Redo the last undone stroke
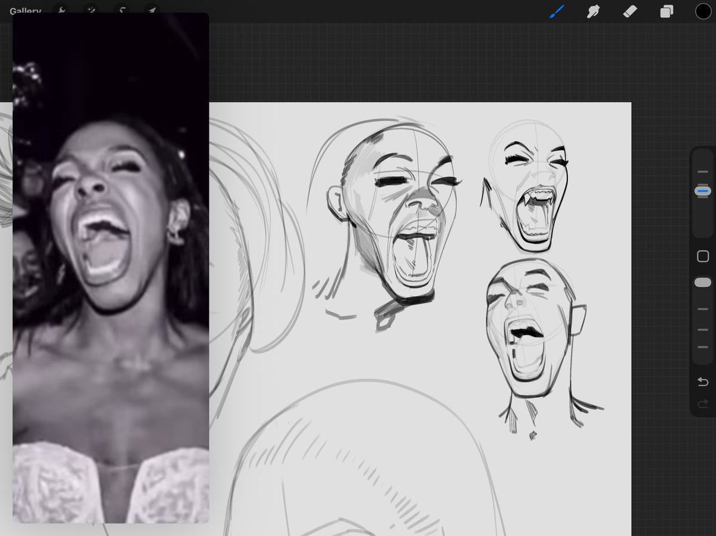The width and height of the screenshot is (716, 536). pos(703,404)
